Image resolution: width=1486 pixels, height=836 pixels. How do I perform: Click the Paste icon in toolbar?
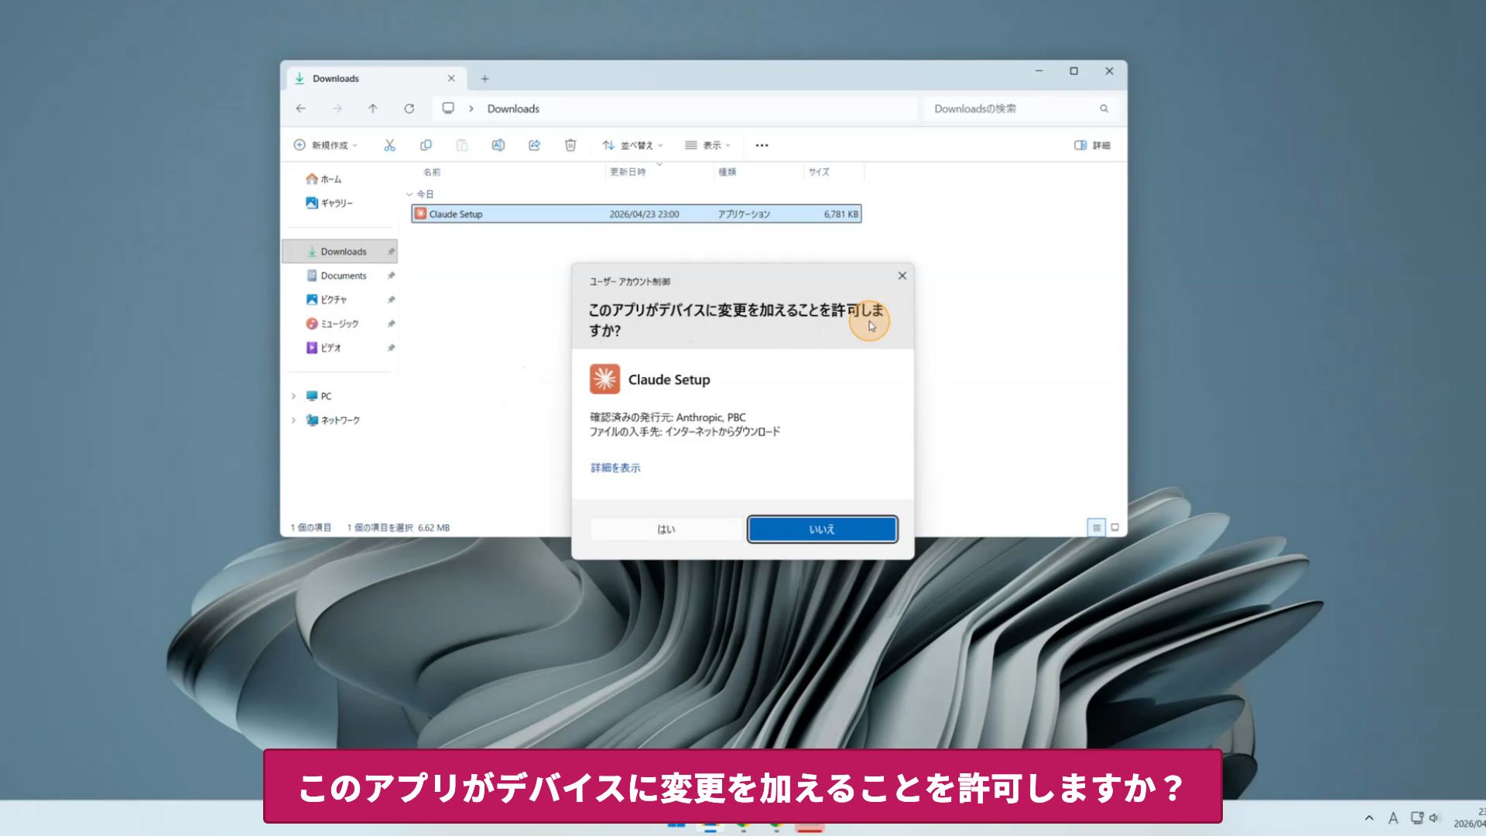click(x=462, y=145)
